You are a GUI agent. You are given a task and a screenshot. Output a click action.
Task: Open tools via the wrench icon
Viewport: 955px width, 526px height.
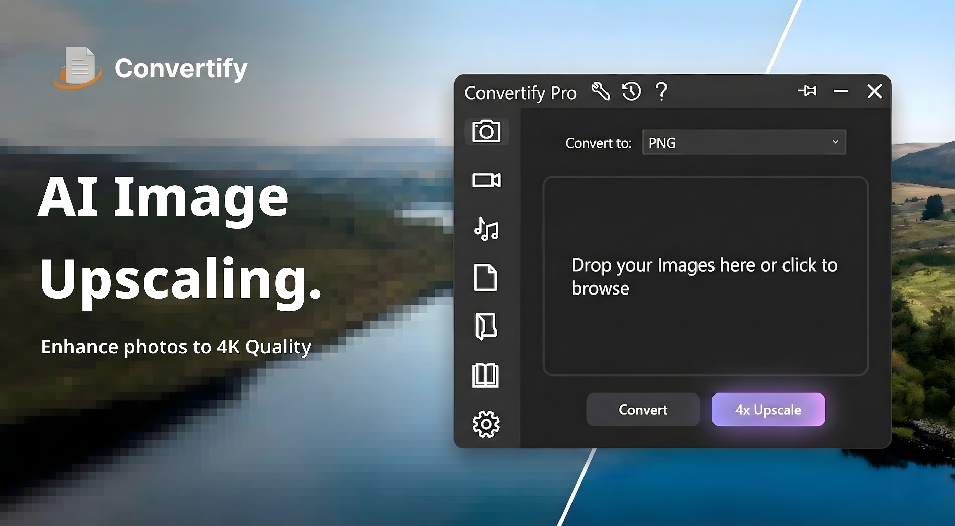point(601,92)
